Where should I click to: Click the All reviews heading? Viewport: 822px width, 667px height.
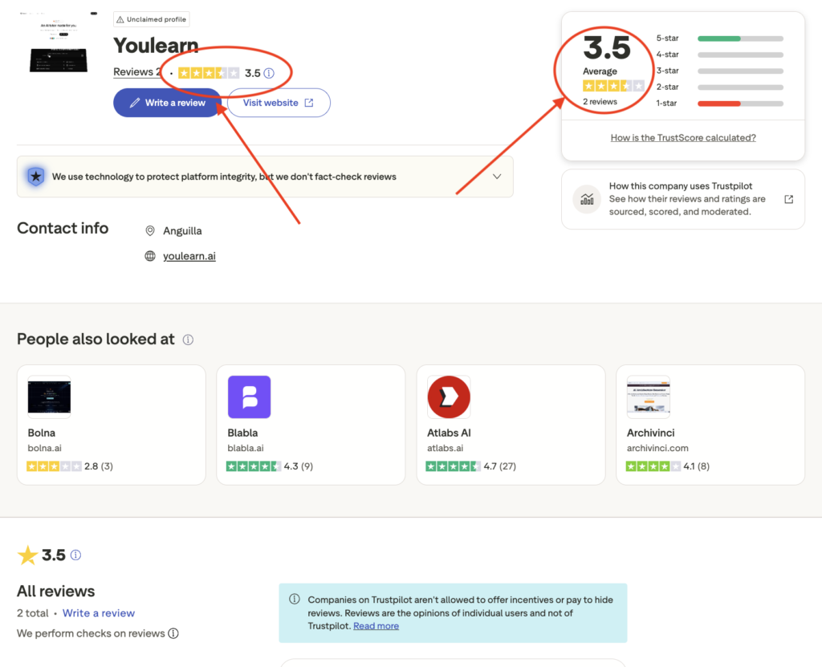click(x=56, y=591)
